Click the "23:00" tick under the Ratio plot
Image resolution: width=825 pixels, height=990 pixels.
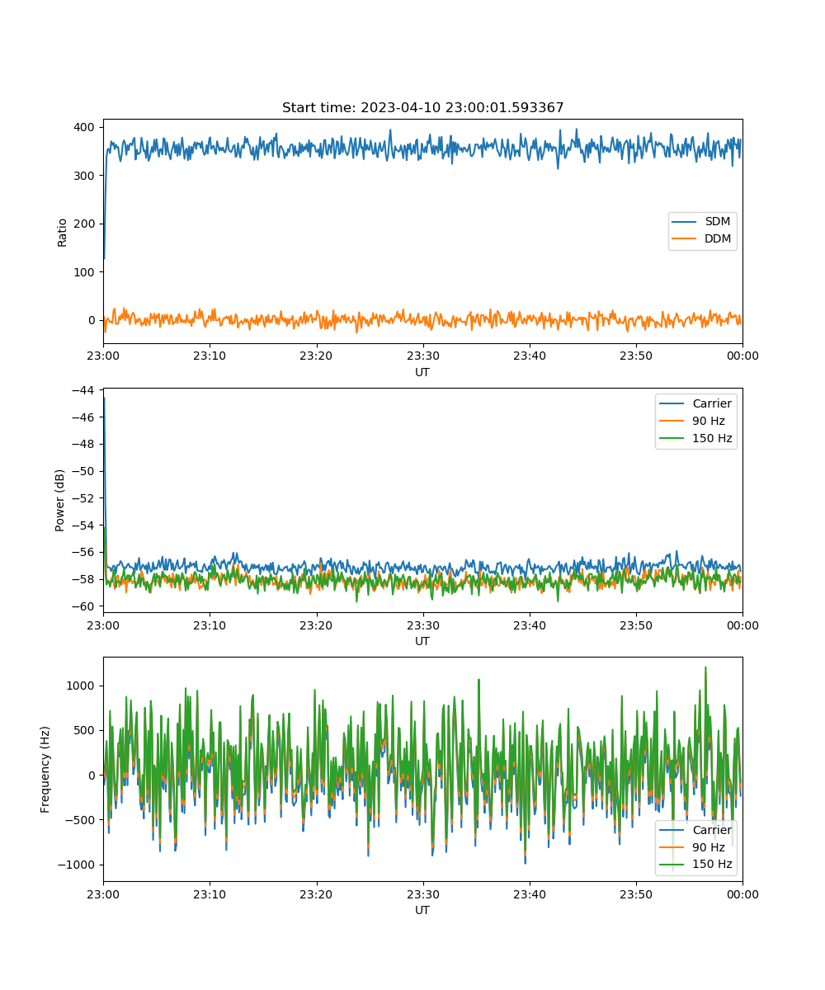pyautogui.click(x=103, y=356)
